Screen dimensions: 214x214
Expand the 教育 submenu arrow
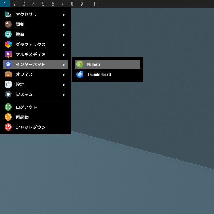[x=64, y=35]
